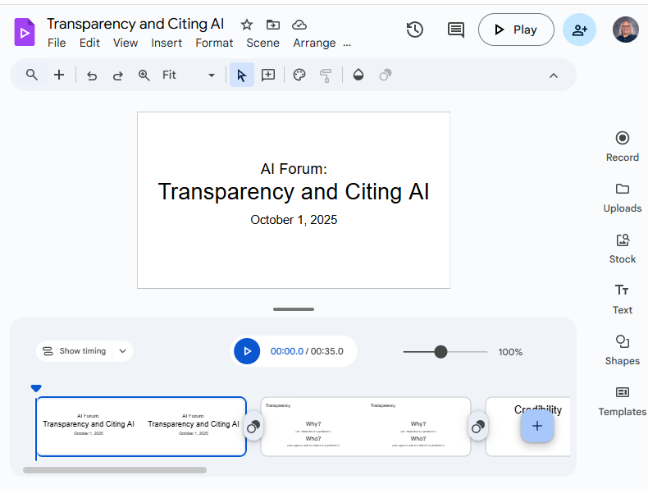Toggle Show timing view
This screenshot has height=489, width=648.
tap(75, 351)
